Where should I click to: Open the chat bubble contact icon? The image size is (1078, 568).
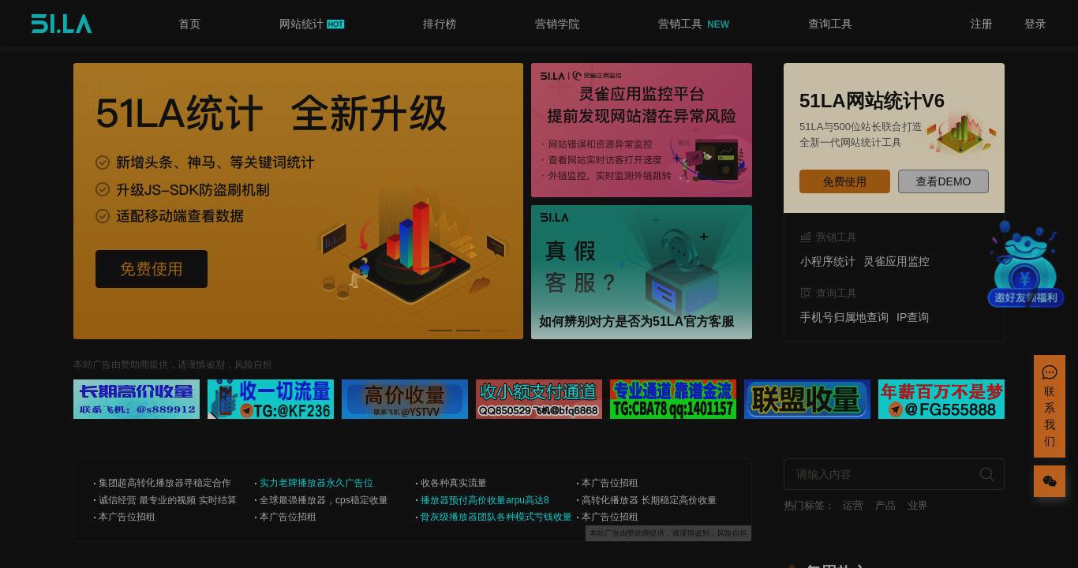(x=1050, y=372)
